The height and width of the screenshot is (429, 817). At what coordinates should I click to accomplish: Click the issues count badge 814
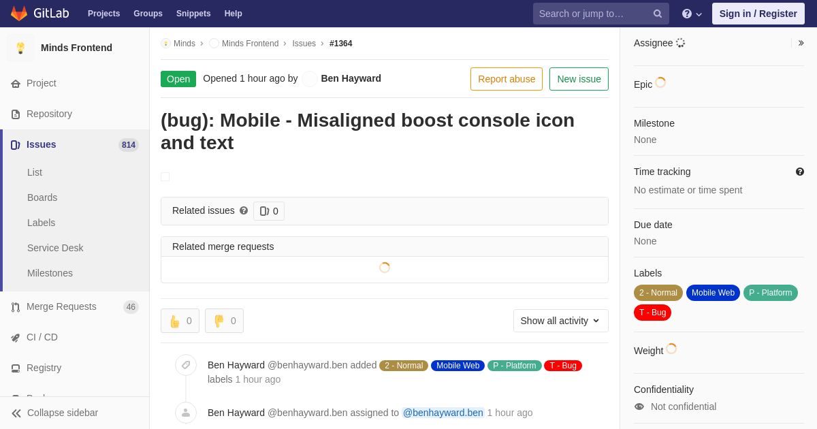[x=129, y=145]
